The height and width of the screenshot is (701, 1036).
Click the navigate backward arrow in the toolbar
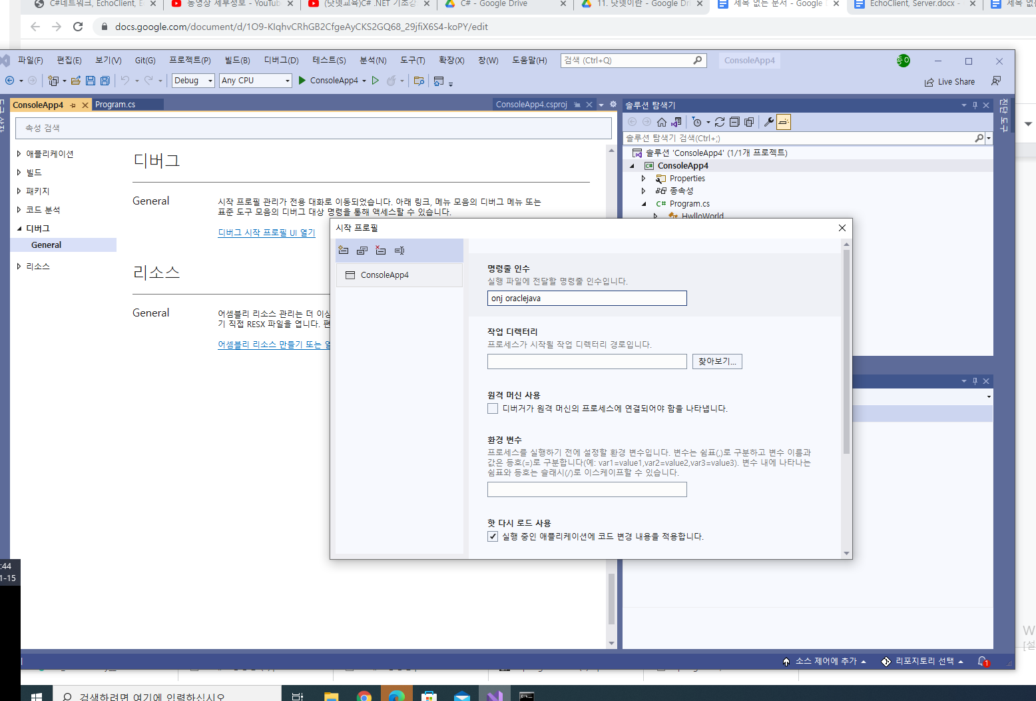pos(10,81)
